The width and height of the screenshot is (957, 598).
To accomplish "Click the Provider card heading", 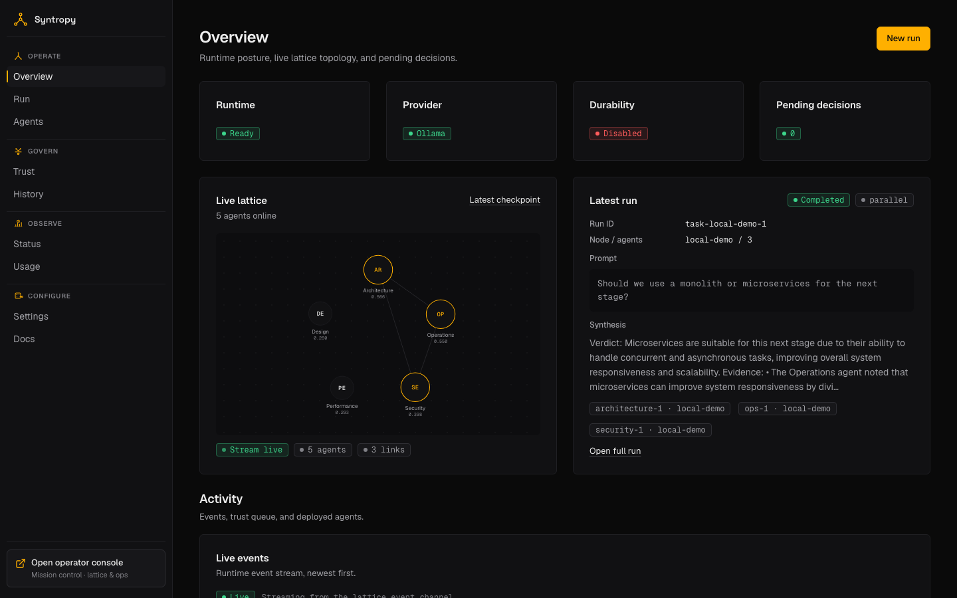I will tap(422, 105).
